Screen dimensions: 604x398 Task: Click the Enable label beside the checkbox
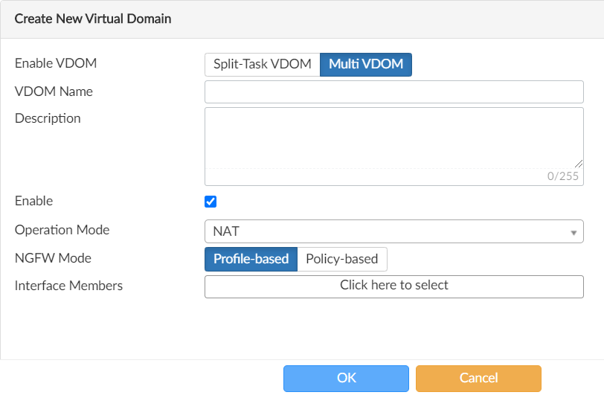33,201
